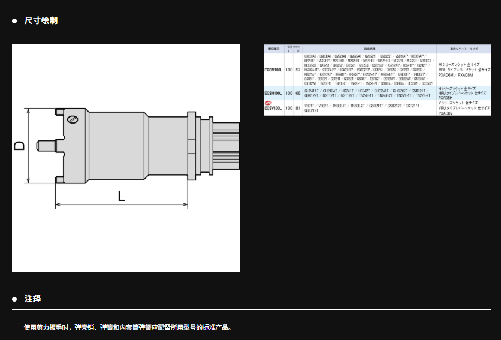Click the screw head on the tool drawing

(73, 119)
